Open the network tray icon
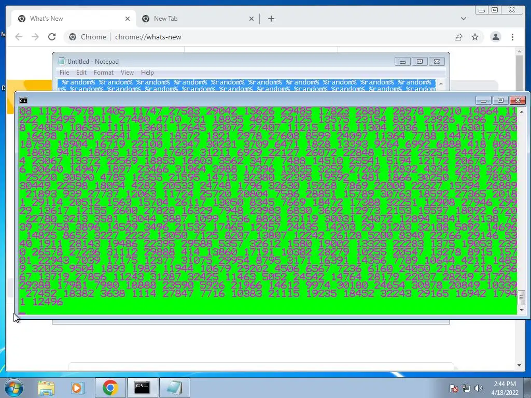This screenshot has width=531, height=398. click(466, 388)
